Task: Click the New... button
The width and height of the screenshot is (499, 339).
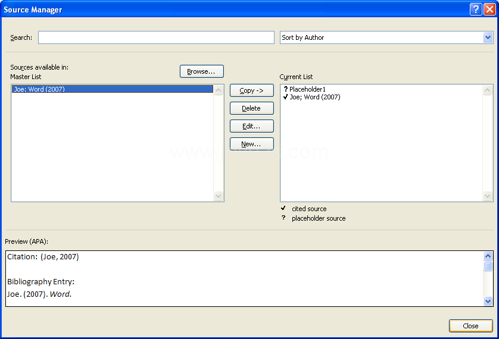Action: (x=252, y=144)
